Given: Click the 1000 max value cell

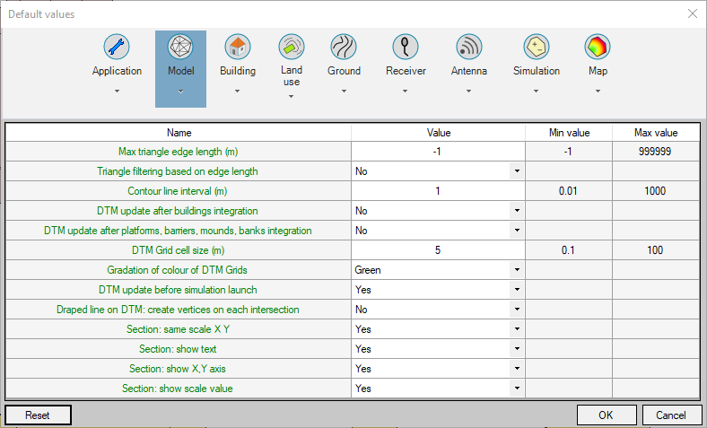Looking at the screenshot, I should tap(655, 191).
